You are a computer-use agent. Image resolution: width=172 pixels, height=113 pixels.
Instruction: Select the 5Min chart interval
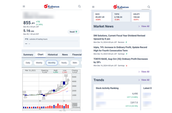pos(75,63)
